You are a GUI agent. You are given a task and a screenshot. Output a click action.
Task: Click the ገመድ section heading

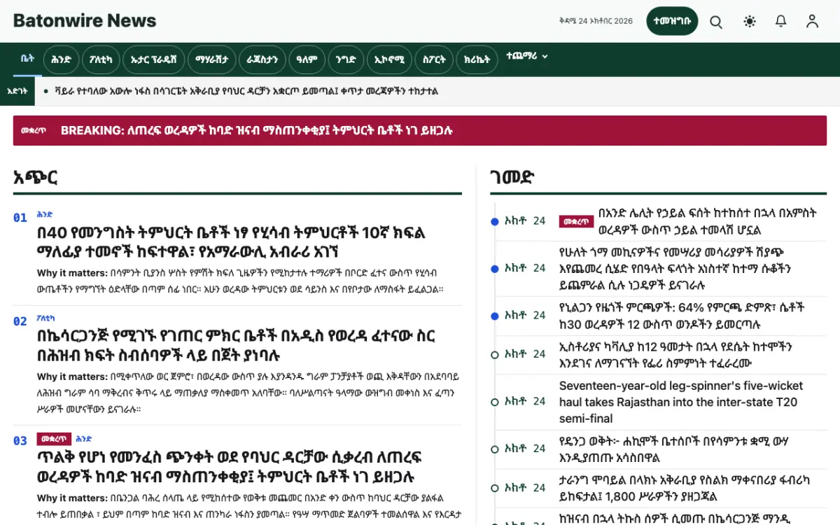(512, 177)
